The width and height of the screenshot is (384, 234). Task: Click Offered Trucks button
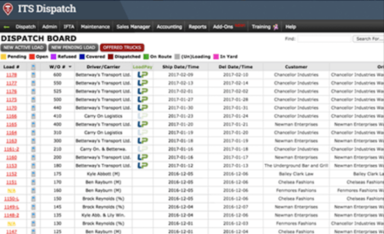pyautogui.click(x=122, y=47)
